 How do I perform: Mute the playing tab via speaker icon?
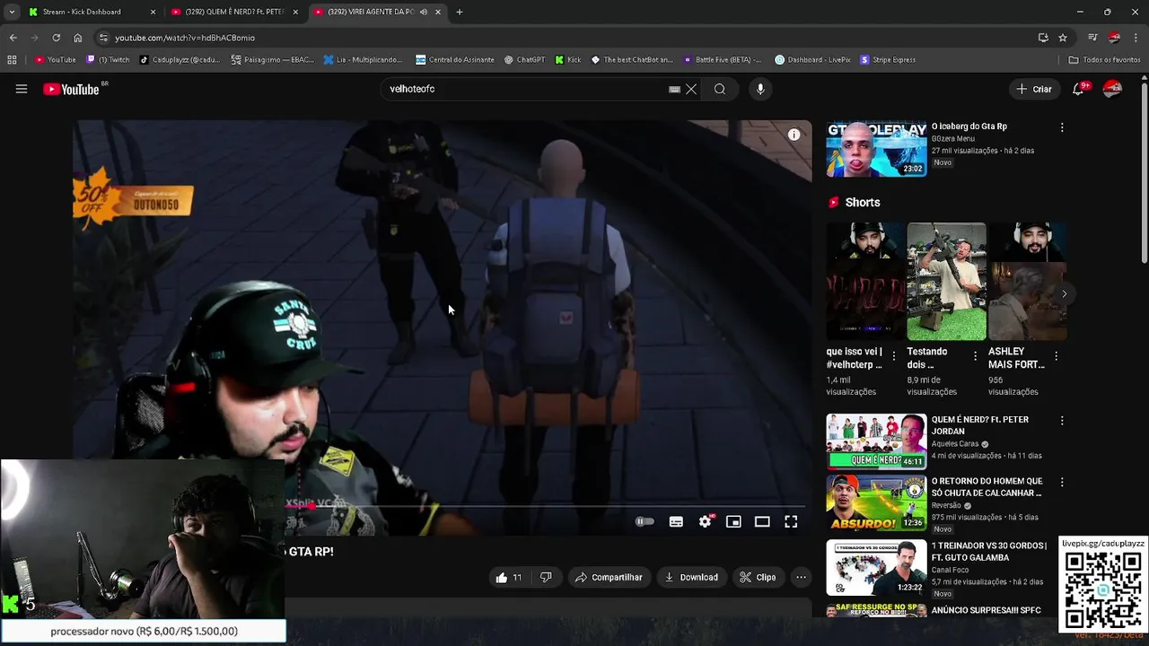coord(424,12)
